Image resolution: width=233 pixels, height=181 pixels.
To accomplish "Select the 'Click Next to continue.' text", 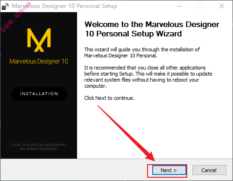I will click(109, 98).
